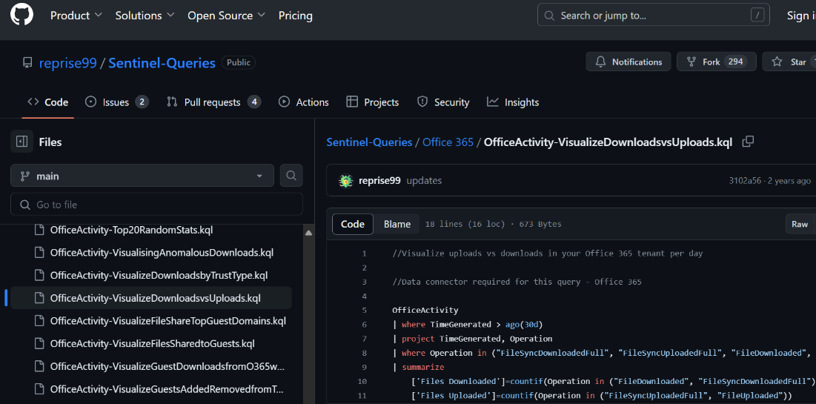Click the repository book icon
This screenshot has width=816, height=404.
tap(27, 63)
